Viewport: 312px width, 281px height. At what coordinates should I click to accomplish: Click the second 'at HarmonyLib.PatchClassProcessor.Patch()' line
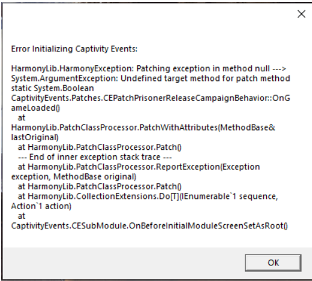click(x=100, y=187)
